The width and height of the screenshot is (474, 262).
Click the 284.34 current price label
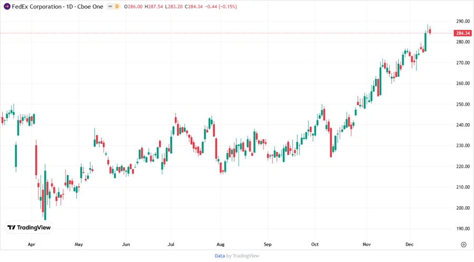[x=463, y=33]
